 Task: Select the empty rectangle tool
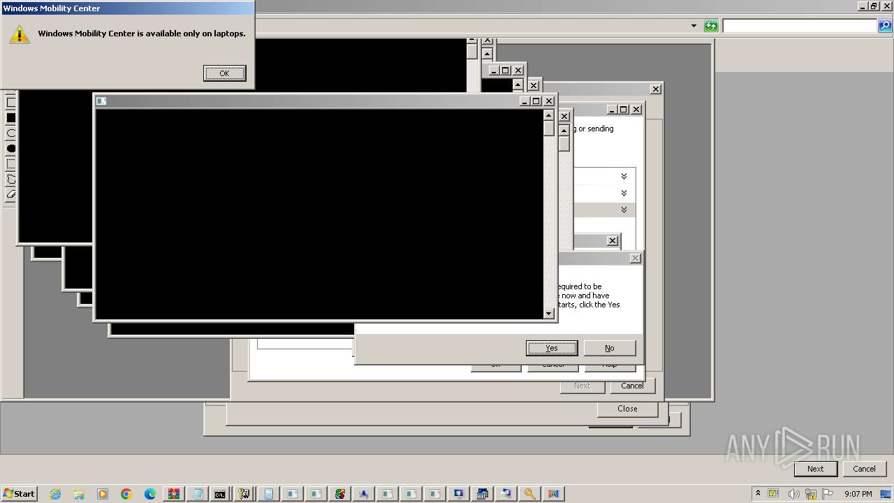(x=11, y=102)
